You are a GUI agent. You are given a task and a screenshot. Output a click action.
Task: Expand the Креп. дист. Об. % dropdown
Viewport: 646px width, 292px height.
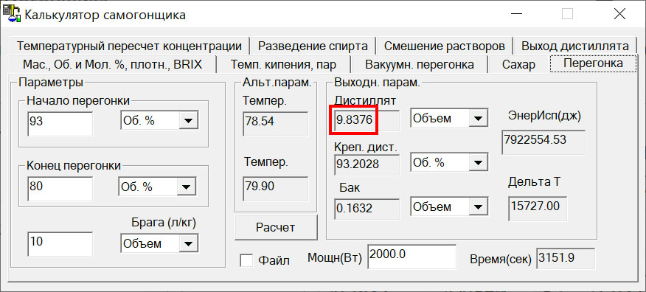point(478,162)
